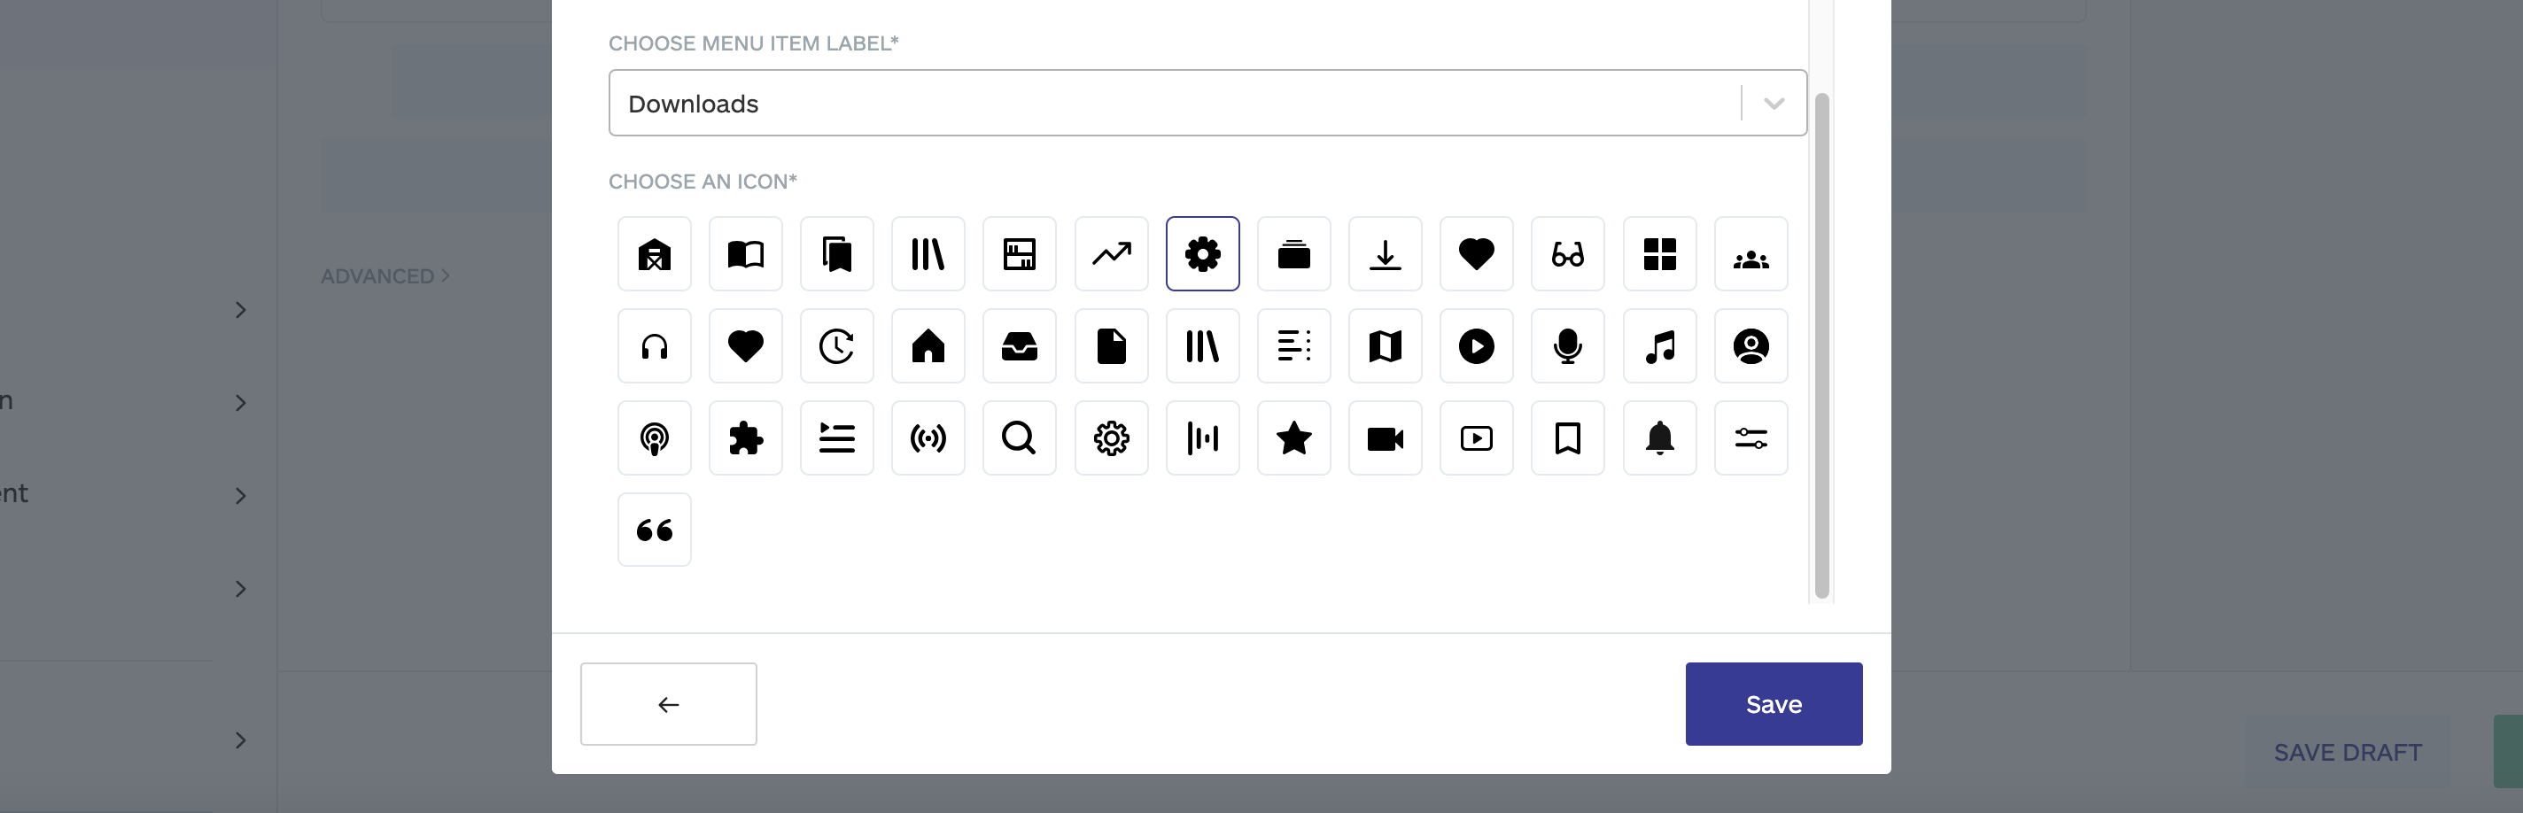Pick the bookmark icon
The height and width of the screenshot is (813, 2523).
[1566, 437]
